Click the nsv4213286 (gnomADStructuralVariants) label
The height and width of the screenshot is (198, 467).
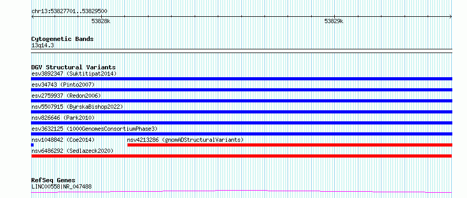pos(185,140)
